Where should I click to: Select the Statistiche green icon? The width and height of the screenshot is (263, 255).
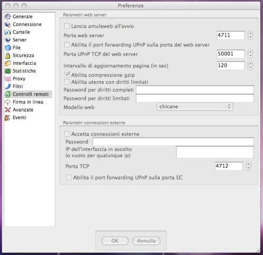point(8,71)
